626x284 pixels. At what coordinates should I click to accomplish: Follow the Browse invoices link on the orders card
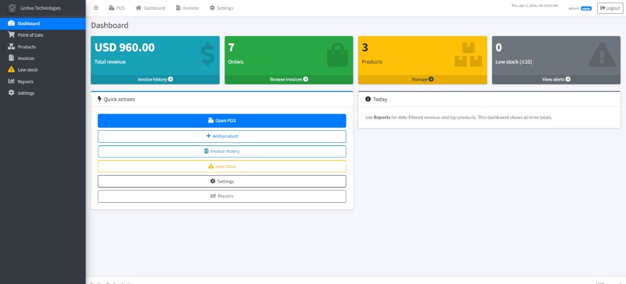tap(289, 79)
